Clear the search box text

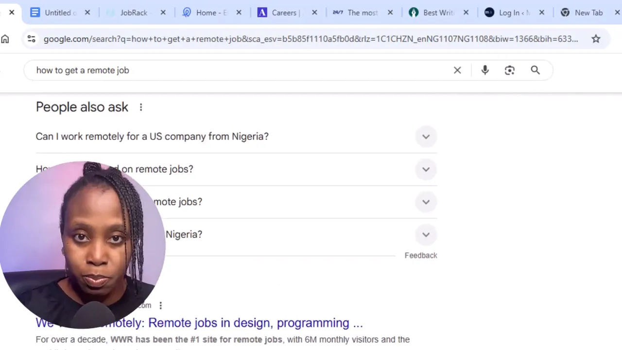pos(457,70)
